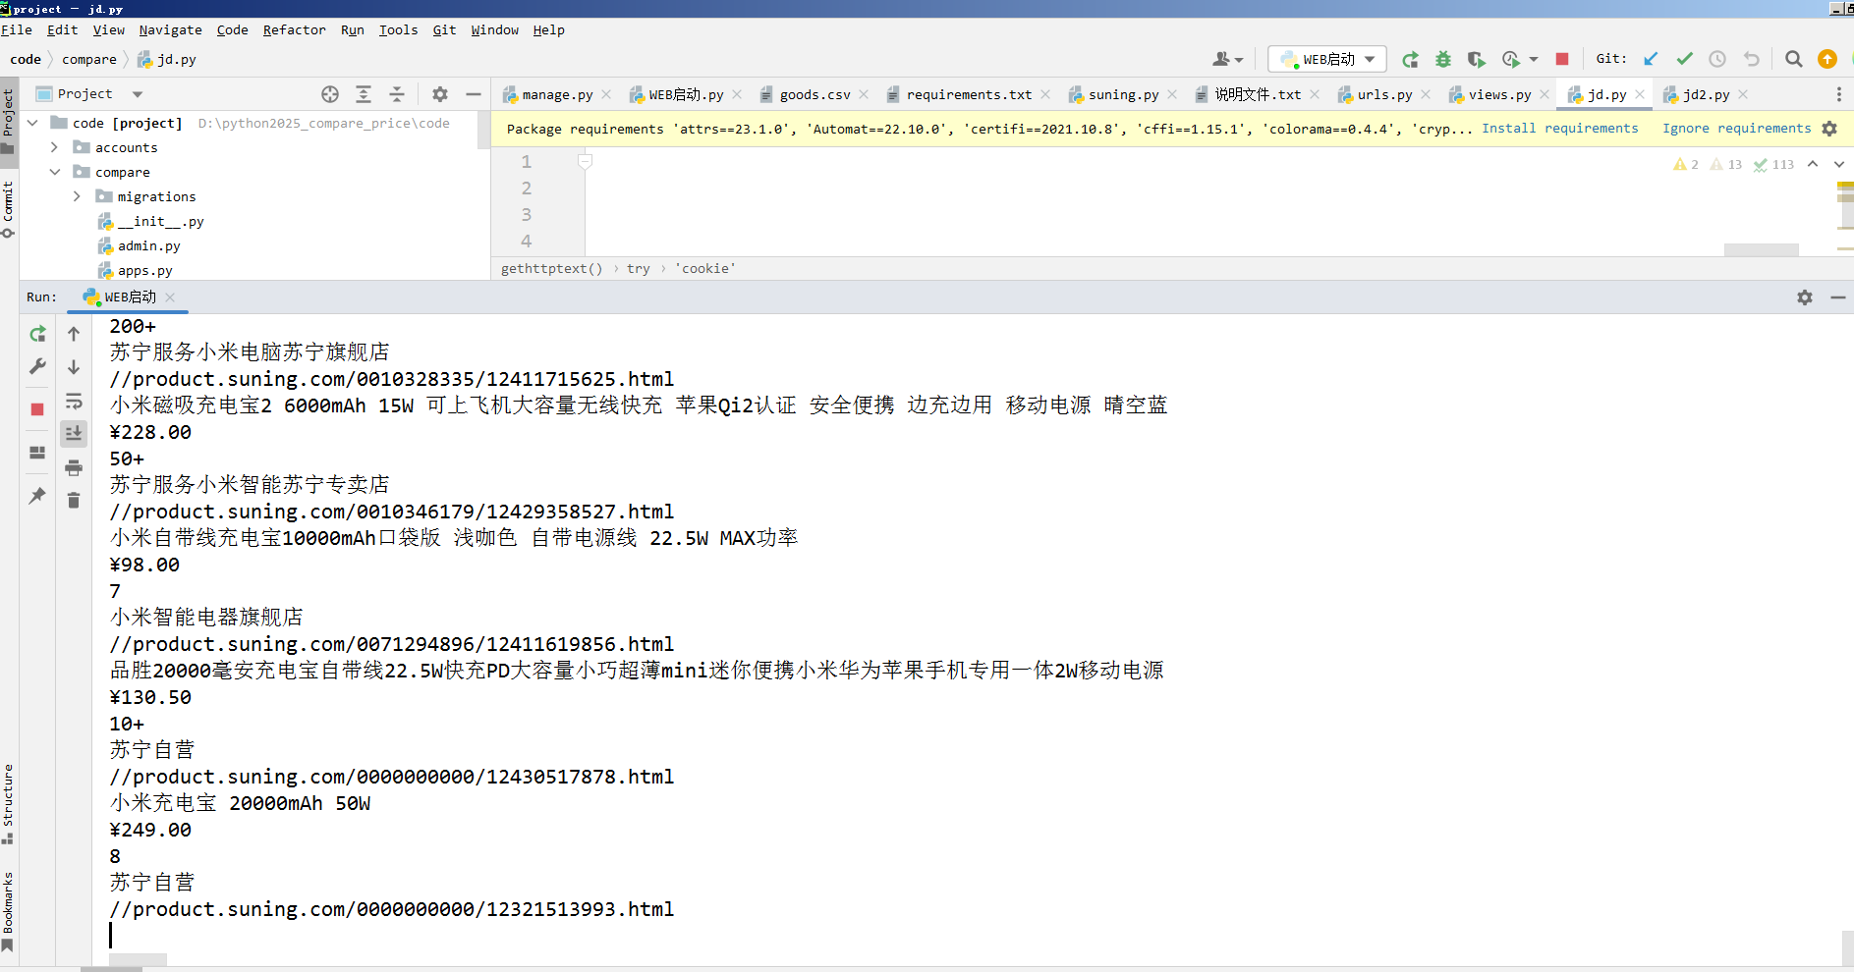Click compare breadcrumb in navigation bar
This screenshot has width=1854, height=972.
pos(89,59)
